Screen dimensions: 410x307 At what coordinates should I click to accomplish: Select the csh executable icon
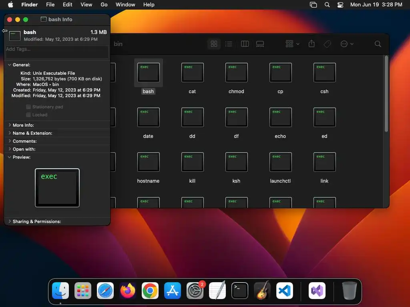[324, 73]
